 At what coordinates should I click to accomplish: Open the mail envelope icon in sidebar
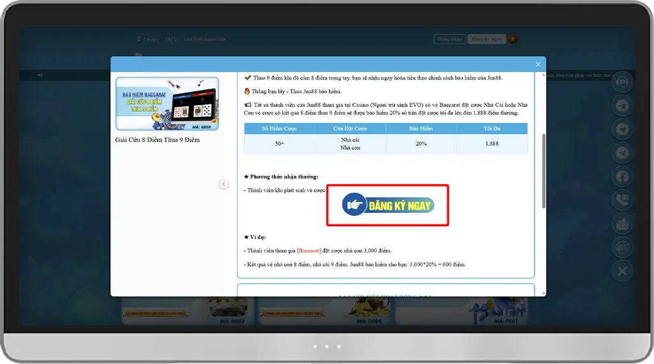point(622,224)
